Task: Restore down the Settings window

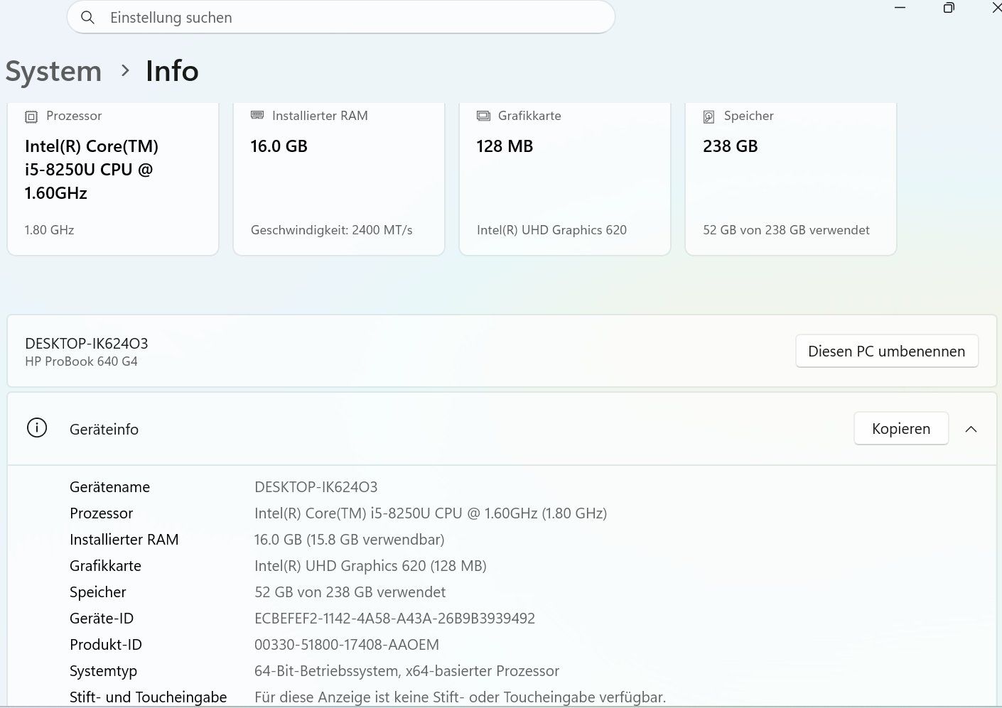Action: coord(949,8)
